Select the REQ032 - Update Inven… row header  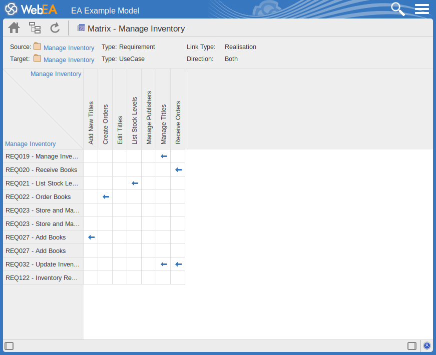[x=43, y=264]
